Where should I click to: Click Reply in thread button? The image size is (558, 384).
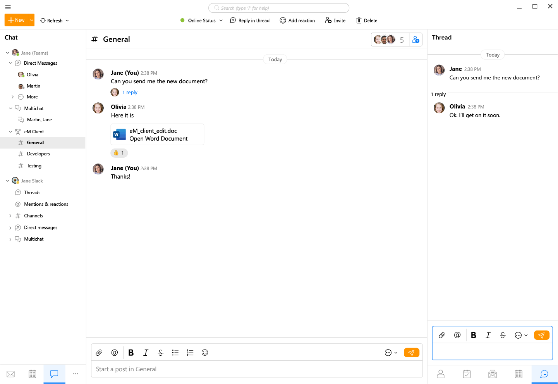(250, 21)
